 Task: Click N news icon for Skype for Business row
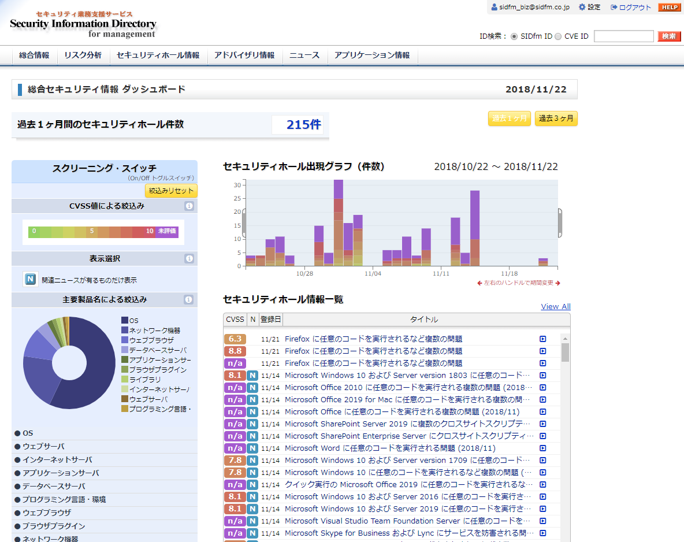[252, 533]
